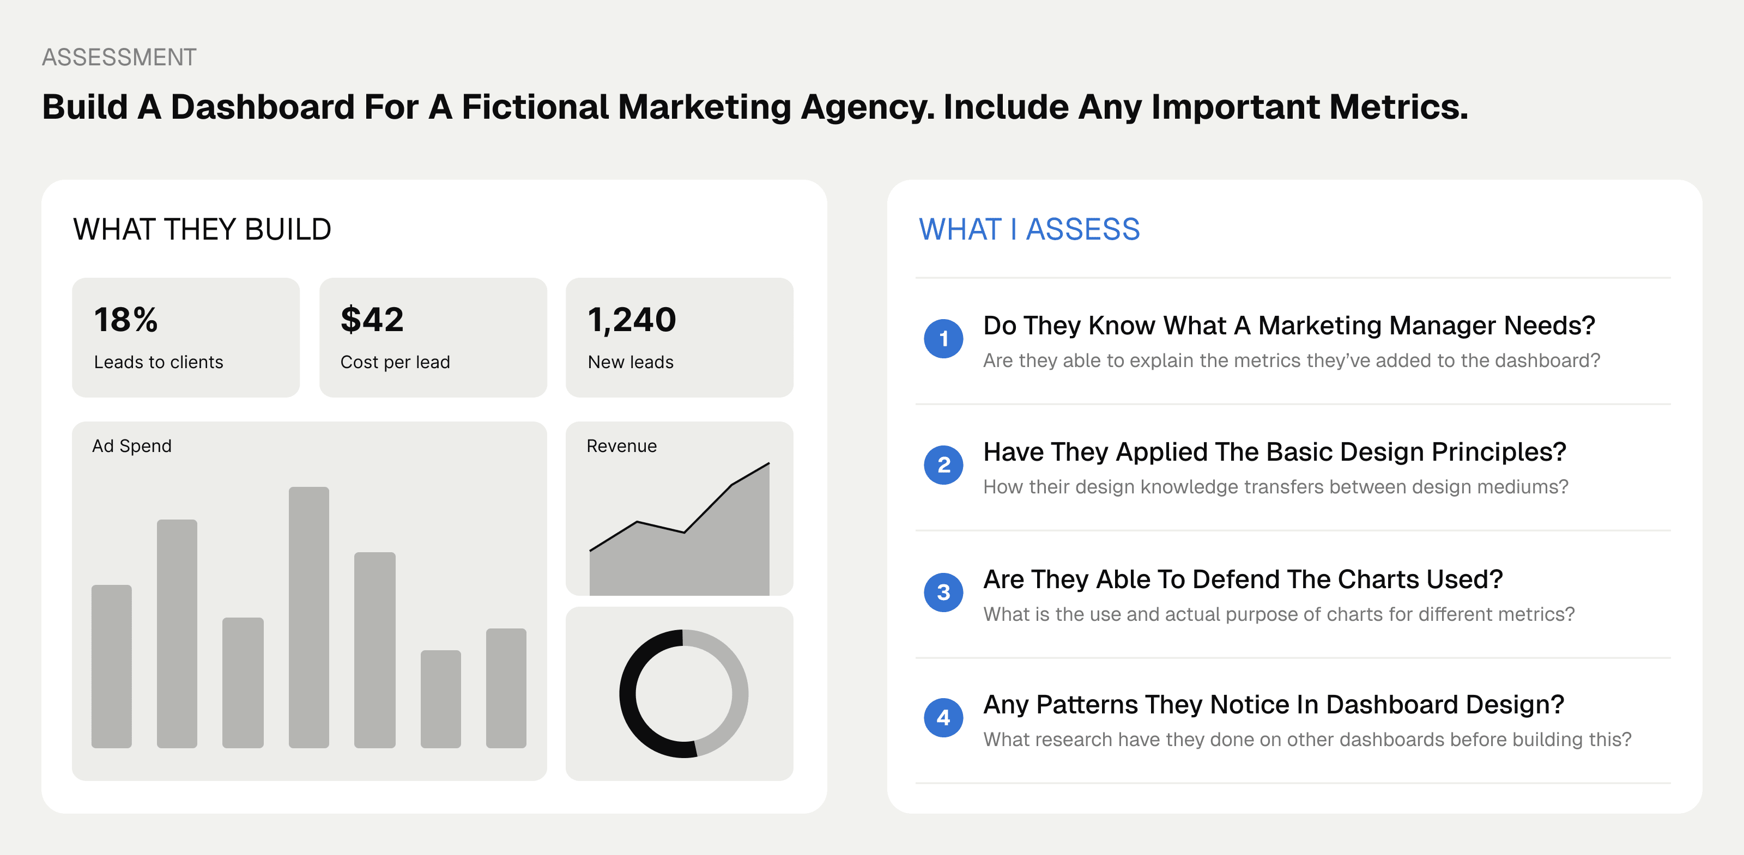This screenshot has width=1744, height=855.
Task: Click the Ad Spend chart label
Action: 132,446
